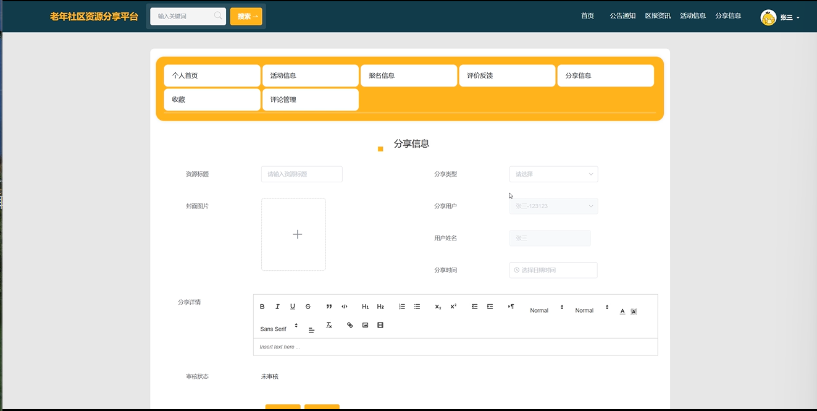The height and width of the screenshot is (411, 817).
Task: Decrease the text indent
Action: (474, 307)
